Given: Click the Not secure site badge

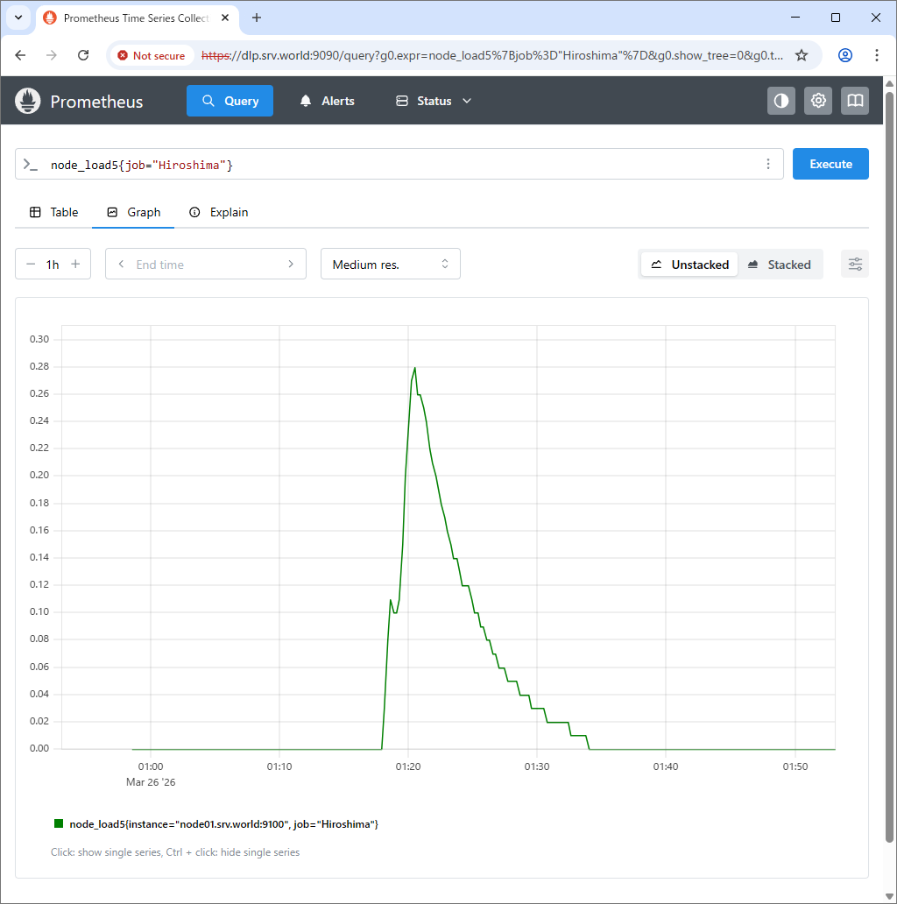Looking at the screenshot, I should (x=152, y=55).
